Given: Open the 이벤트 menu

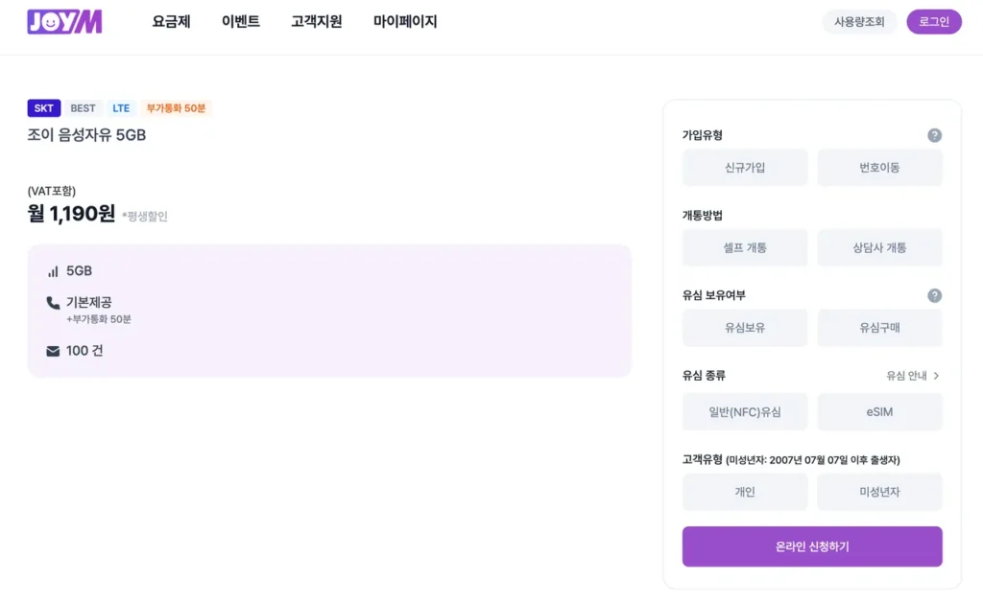Looking at the screenshot, I should tap(241, 21).
